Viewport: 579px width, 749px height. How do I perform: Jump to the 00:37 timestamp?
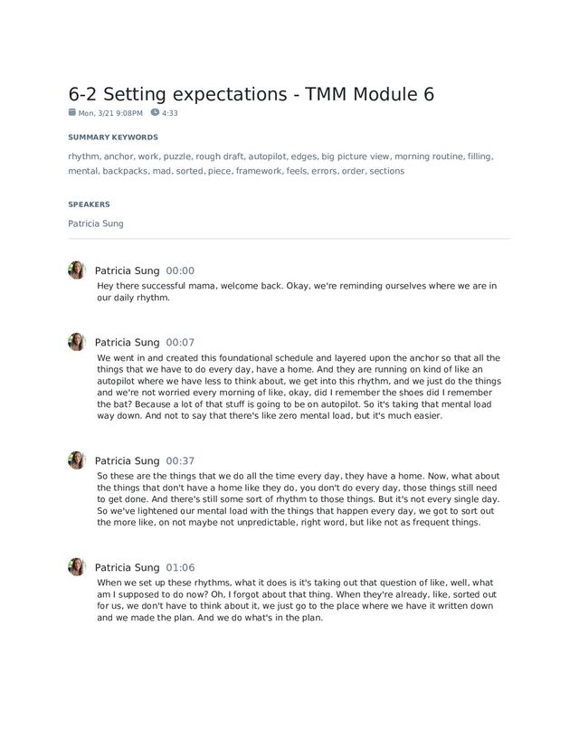tap(180, 460)
